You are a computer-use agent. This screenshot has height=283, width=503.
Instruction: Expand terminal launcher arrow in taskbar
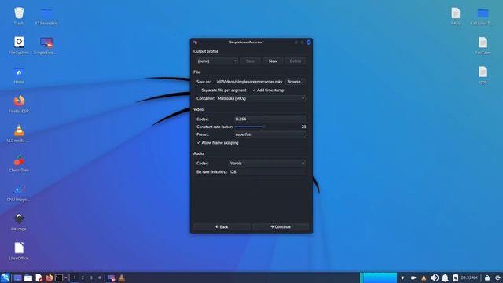click(x=66, y=277)
